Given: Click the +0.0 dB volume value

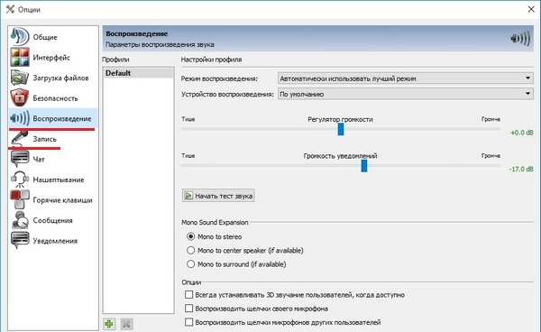Looking at the screenshot, I should [522, 133].
